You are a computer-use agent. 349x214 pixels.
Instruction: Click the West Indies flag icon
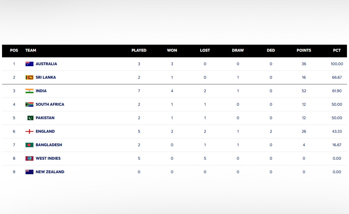coord(29,158)
